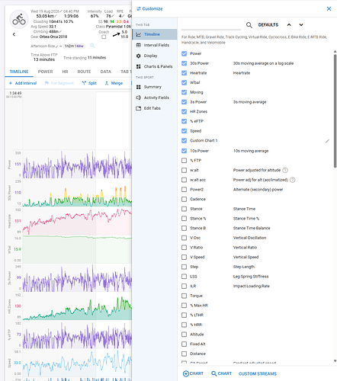Screen dimensions: 337x381
Task: Click the Edit Tabs folder icon
Action: click(139, 108)
